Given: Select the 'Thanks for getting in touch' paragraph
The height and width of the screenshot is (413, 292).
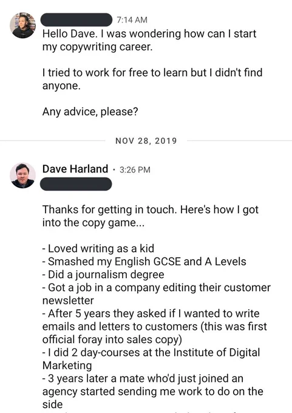Looking at the screenshot, I should (x=151, y=216).
